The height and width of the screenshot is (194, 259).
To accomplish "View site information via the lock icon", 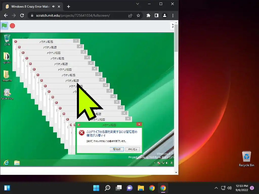I will pyautogui.click(x=32, y=15).
